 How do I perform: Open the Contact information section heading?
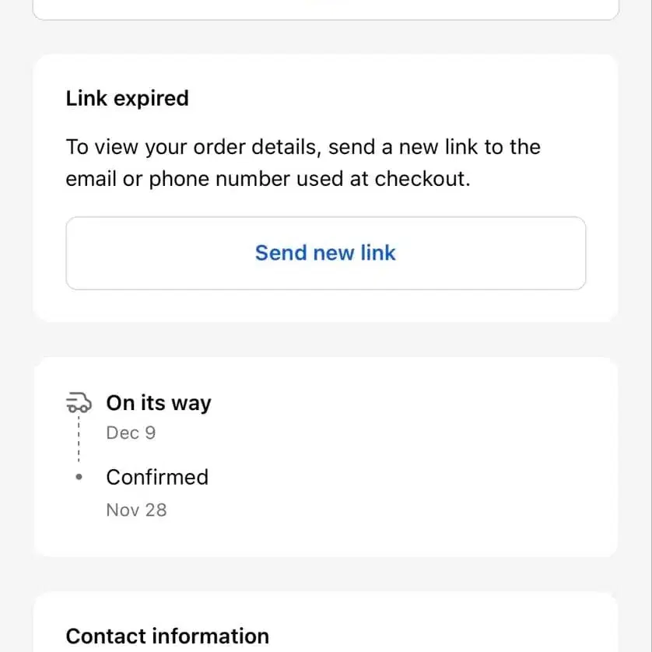tap(167, 636)
